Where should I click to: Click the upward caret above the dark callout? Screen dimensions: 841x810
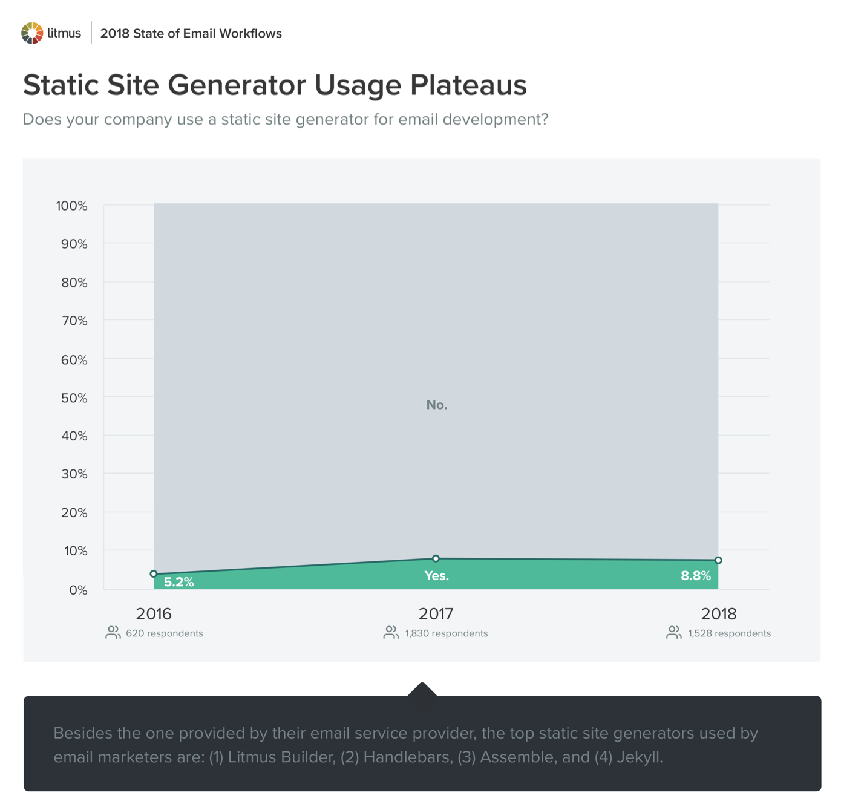(x=422, y=690)
